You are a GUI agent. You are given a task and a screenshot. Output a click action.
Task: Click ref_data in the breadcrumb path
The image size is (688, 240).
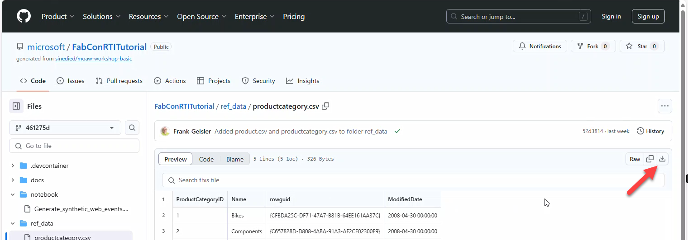234,106
